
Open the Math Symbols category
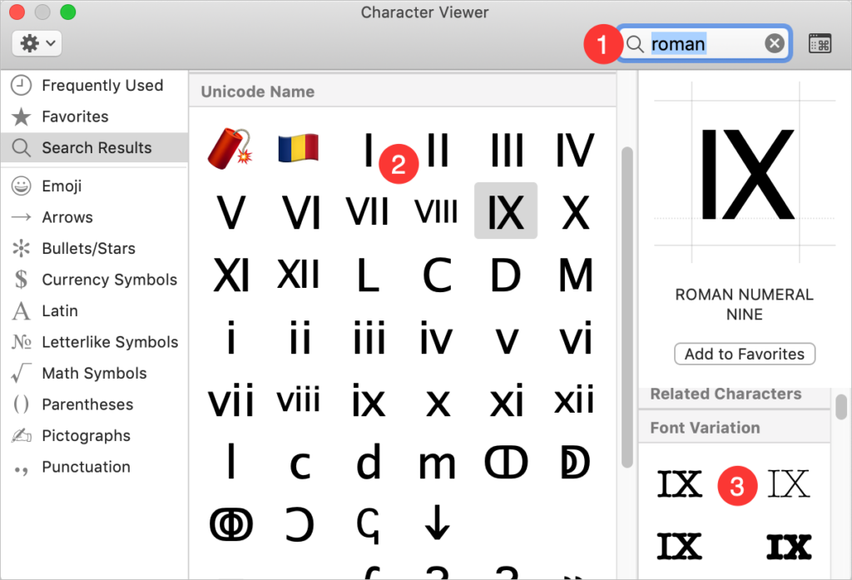click(95, 374)
